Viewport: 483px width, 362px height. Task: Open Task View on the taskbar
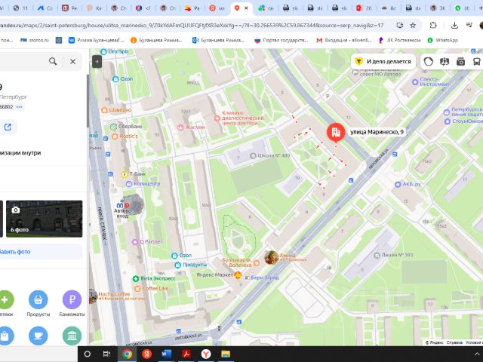(x=106, y=354)
